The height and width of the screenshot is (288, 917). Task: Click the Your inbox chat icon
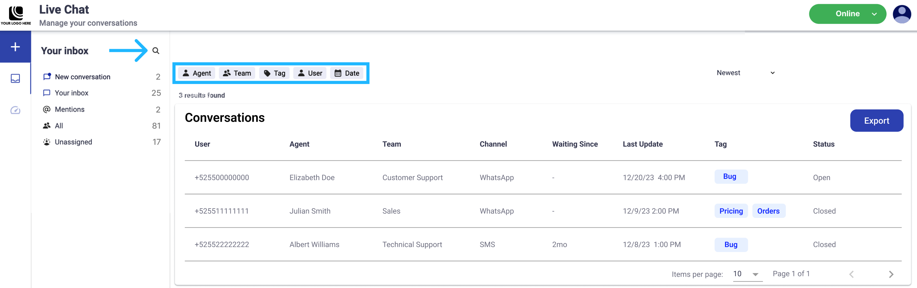[x=47, y=93]
